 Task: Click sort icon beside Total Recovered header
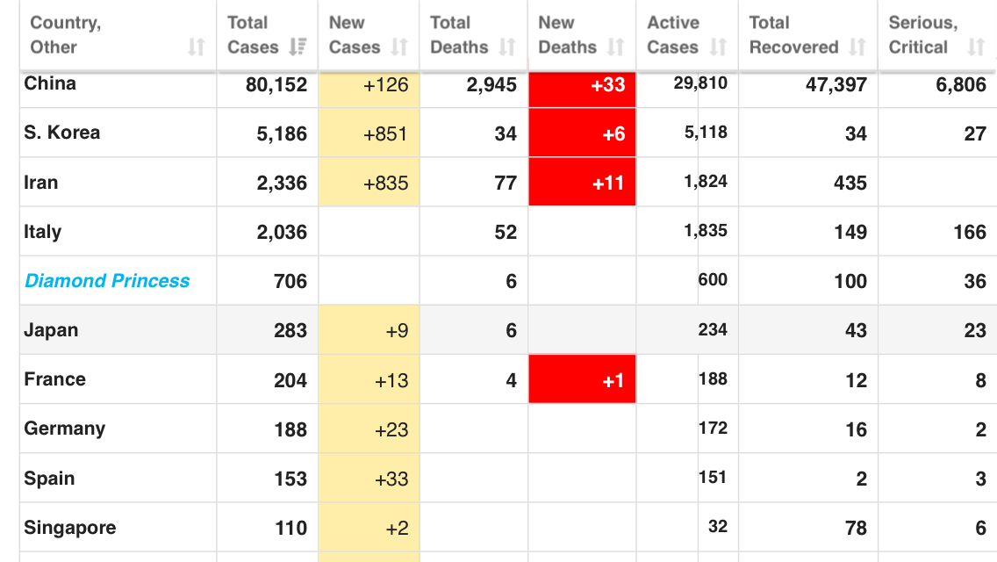click(857, 47)
